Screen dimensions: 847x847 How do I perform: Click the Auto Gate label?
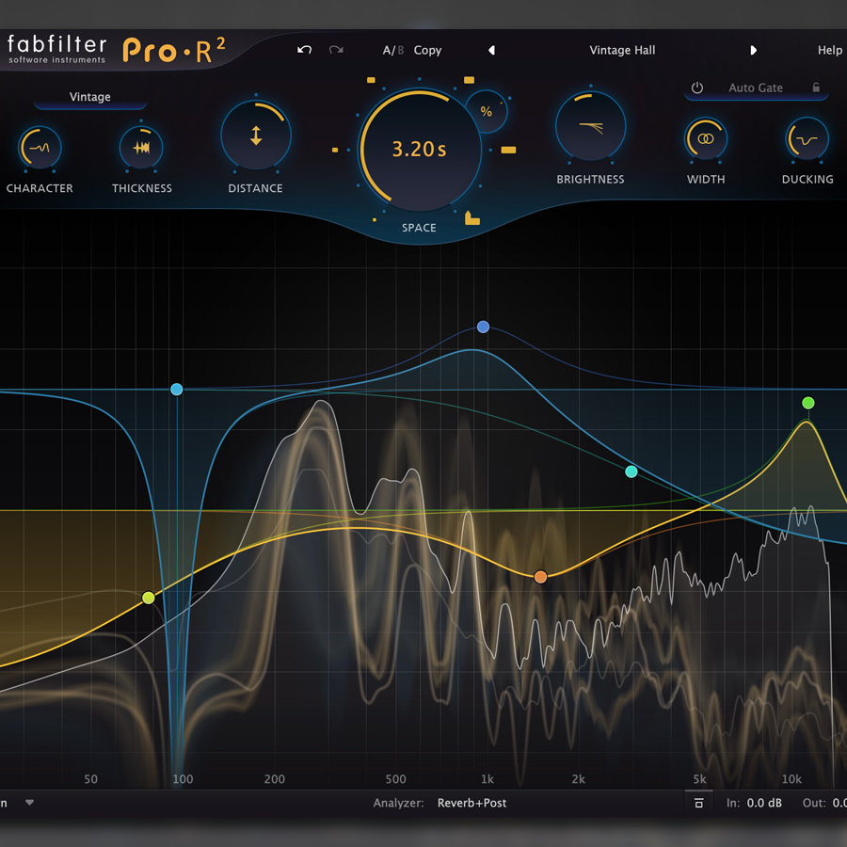tap(755, 88)
